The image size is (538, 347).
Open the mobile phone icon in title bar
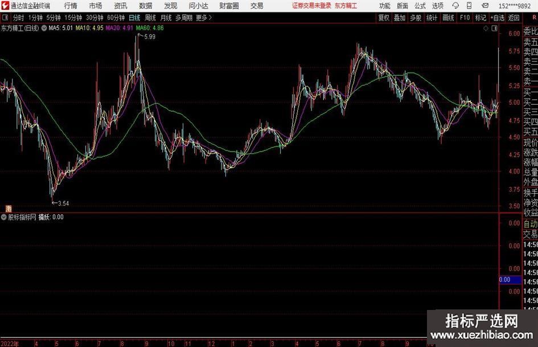click(469, 6)
